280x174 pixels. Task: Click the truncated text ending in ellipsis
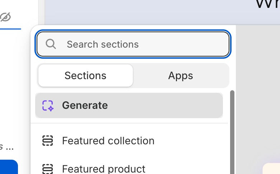6,147
